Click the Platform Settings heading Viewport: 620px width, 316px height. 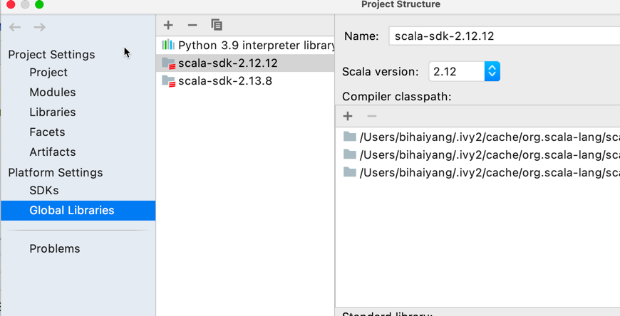[56, 173]
